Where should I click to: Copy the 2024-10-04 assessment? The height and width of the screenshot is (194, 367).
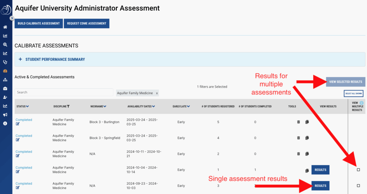coord(307,171)
